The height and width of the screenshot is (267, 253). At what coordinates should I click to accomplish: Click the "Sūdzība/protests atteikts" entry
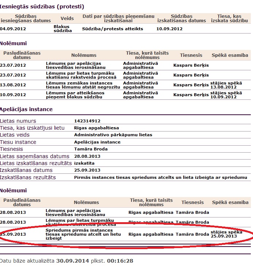click(x=112, y=29)
